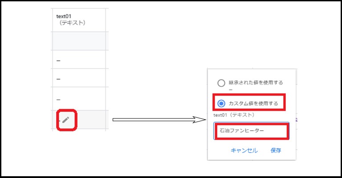The width and height of the screenshot is (342, 178).
Task: Click the text01（テキスト） label in the popup
Action: pyautogui.click(x=234, y=115)
